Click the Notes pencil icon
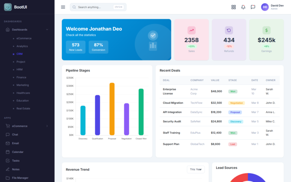 tap(8, 169)
